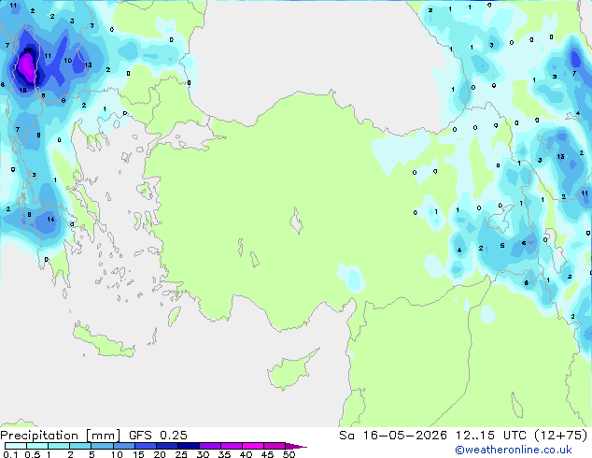The height and width of the screenshot is (458, 592).
Task: Pick the 15–20 mm legend swatch
Action: tap(146, 446)
